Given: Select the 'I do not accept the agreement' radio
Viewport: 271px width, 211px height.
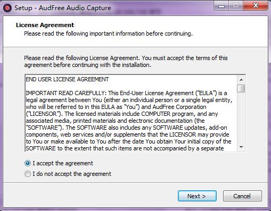Looking at the screenshot, I should pyautogui.click(x=28, y=174).
